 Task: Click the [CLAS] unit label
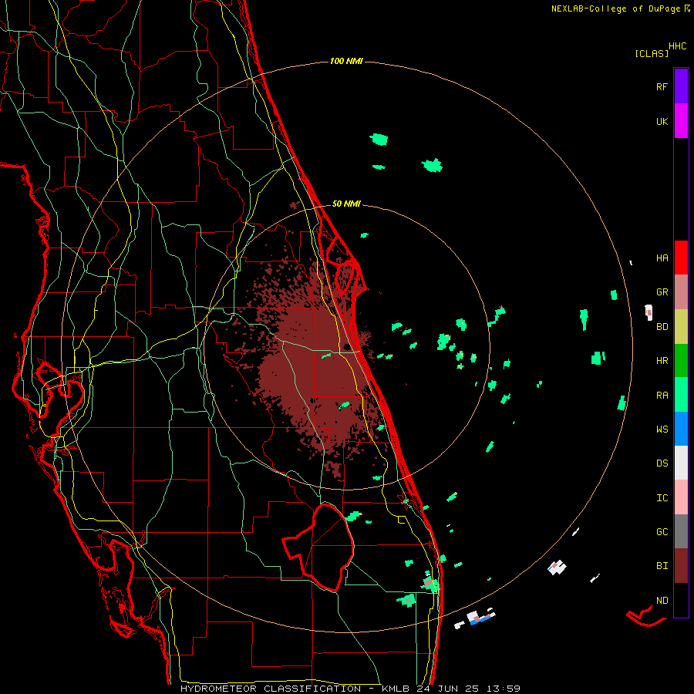(652, 54)
